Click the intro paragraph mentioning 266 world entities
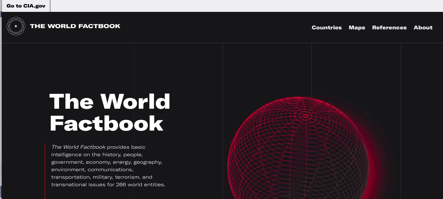This screenshot has height=199, width=443. (x=108, y=166)
